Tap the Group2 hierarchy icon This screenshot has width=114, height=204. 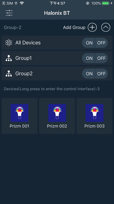pyautogui.click(x=9, y=73)
